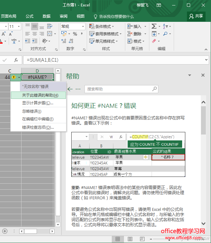Click the 搜索帮助 search field
Viewport: 211px width, 243px height.
[x=121, y=89]
